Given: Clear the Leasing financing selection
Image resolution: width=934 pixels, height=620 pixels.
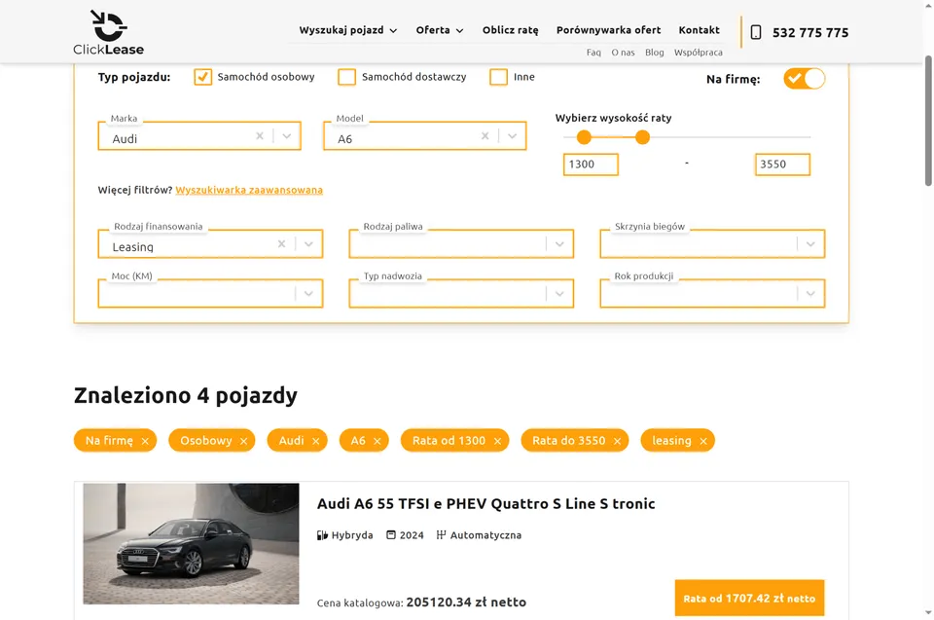Looking at the screenshot, I should [282, 244].
